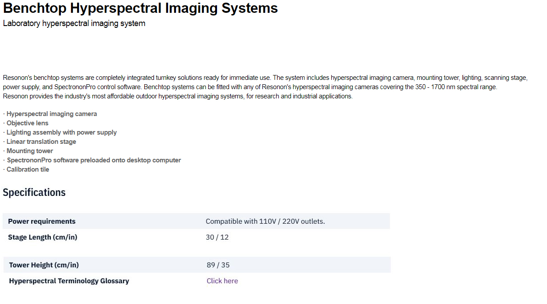Select the 'Laboratory hyperspectral imaging system' subtitle
Screen dimensions: 547x304
coord(74,23)
